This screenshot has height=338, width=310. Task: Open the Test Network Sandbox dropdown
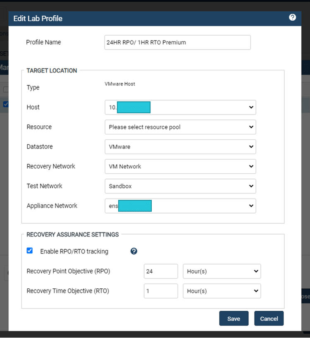pyautogui.click(x=180, y=186)
